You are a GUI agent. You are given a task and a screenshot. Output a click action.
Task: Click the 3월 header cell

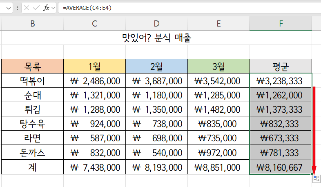[218, 66]
